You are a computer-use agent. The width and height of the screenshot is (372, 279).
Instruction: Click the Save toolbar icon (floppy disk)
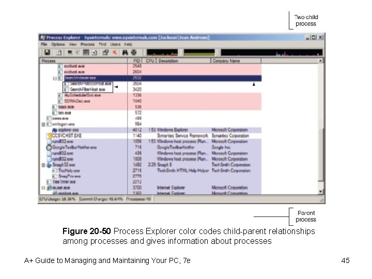pyautogui.click(x=47, y=52)
